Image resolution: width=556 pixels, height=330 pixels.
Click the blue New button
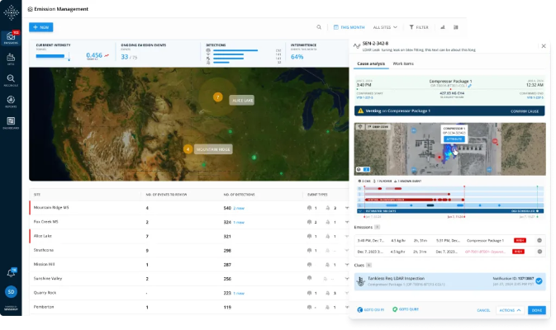[40, 27]
